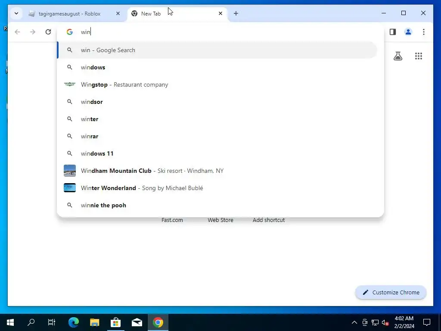
Task: Open the Google apps grid
Action: point(419,56)
